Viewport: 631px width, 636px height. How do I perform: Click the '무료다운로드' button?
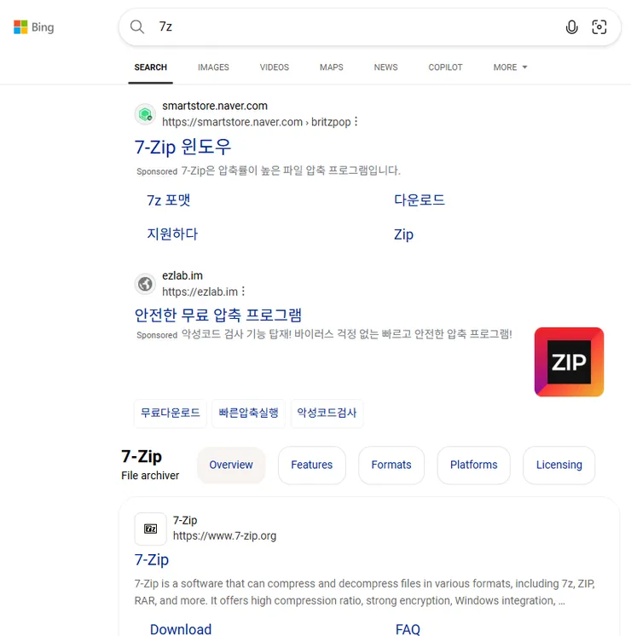171,413
